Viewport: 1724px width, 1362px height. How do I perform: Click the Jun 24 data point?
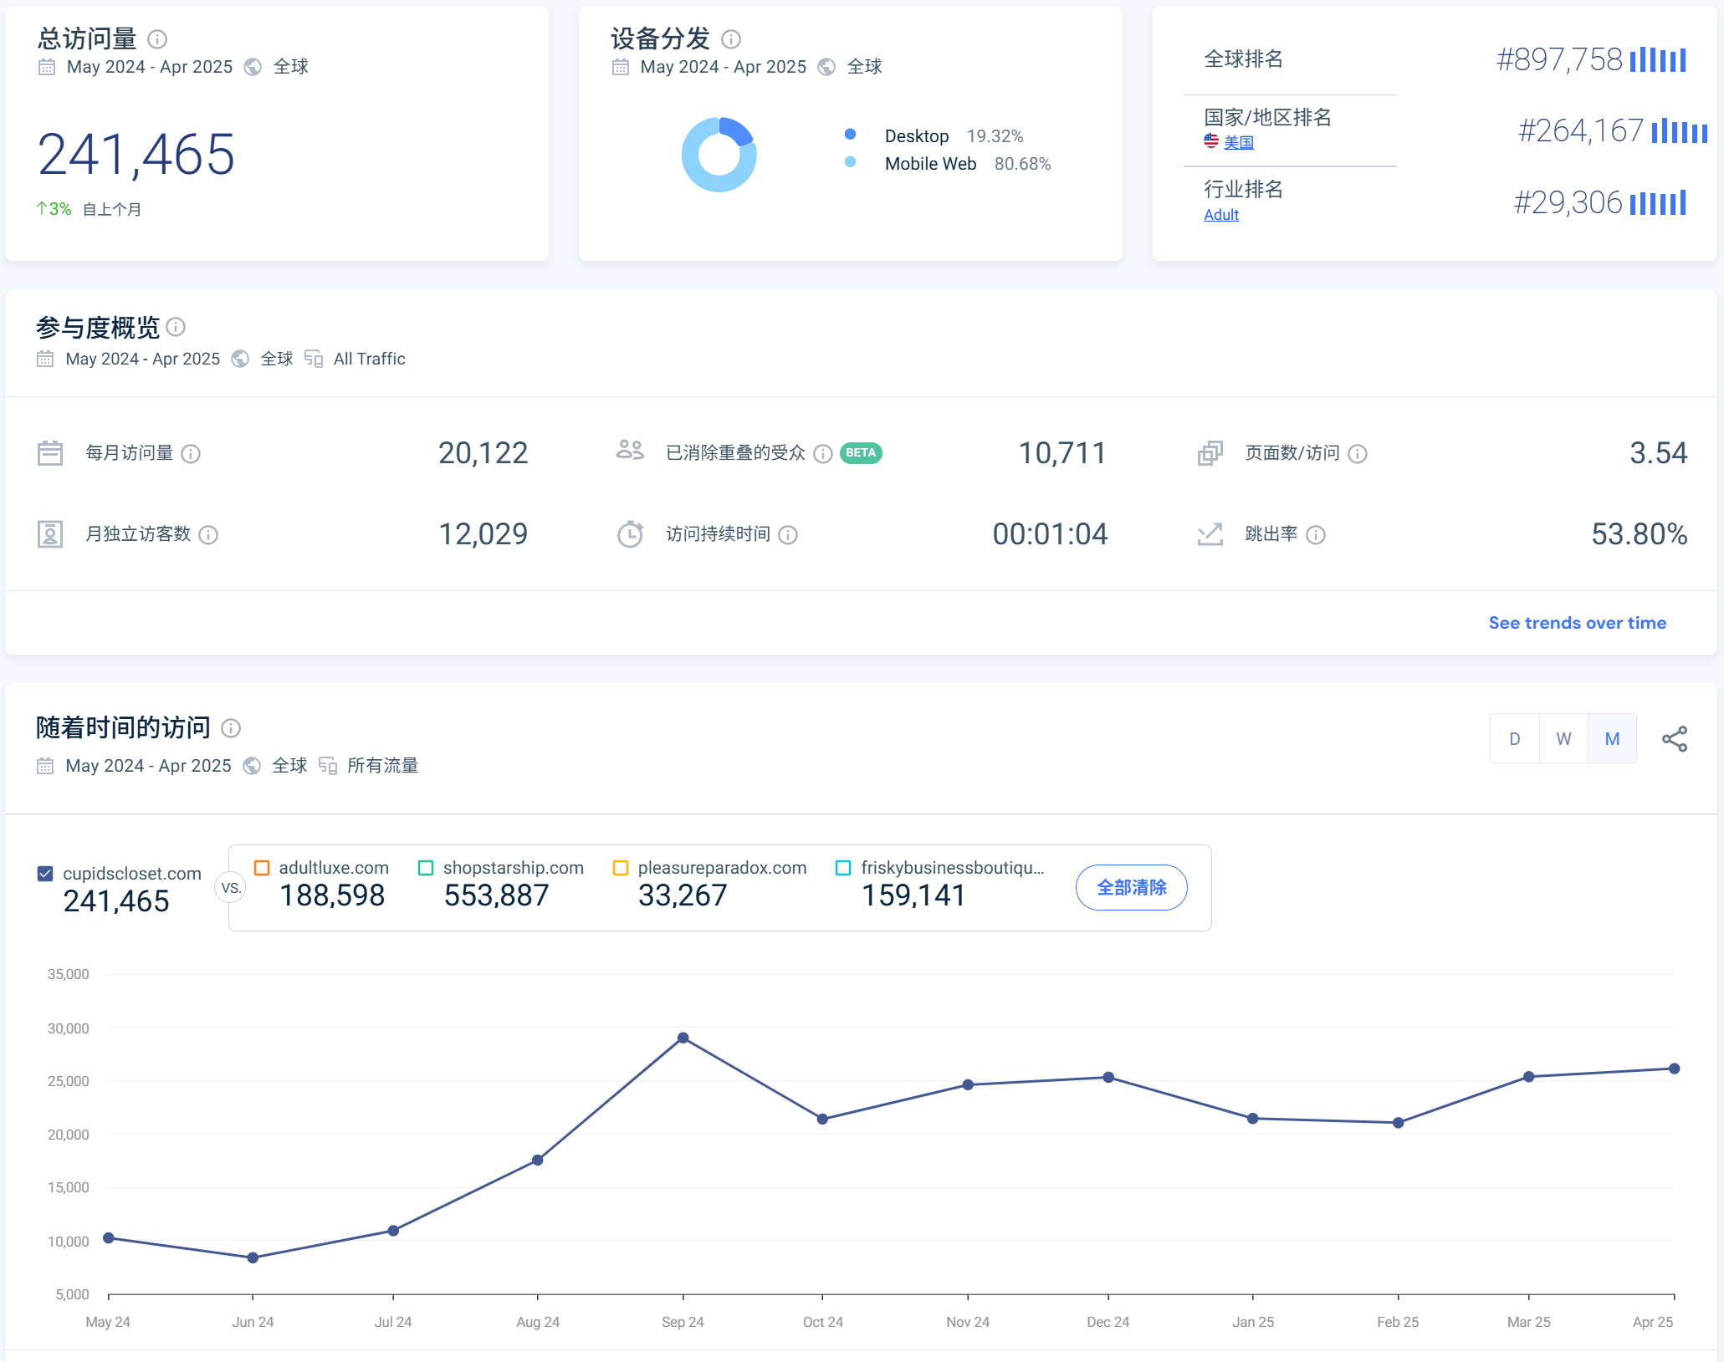coord(253,1258)
